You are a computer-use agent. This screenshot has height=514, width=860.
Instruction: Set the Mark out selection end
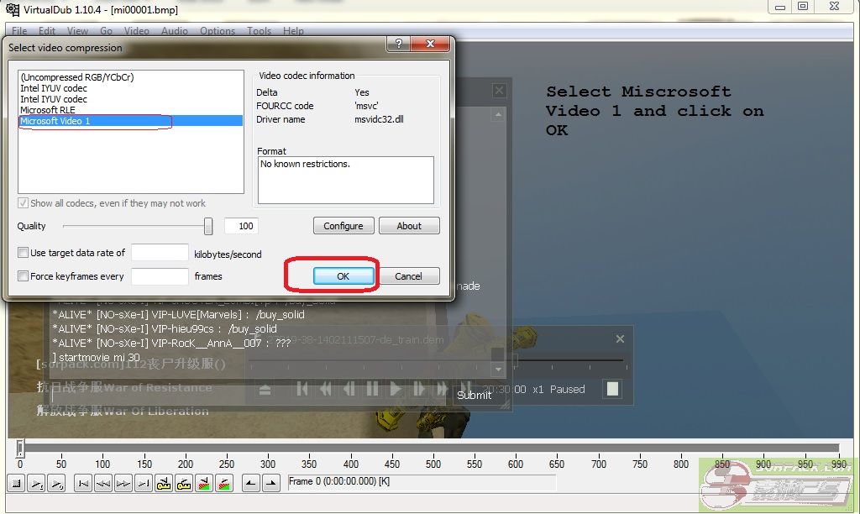(x=270, y=483)
